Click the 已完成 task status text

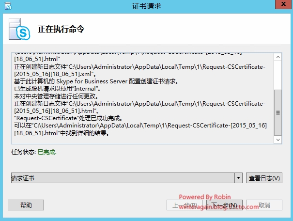pyautogui.click(x=47, y=152)
